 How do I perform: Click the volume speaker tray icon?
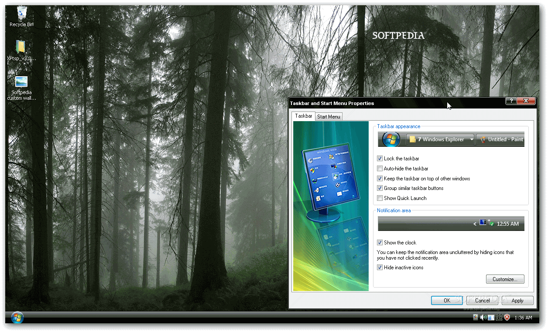pos(483,318)
